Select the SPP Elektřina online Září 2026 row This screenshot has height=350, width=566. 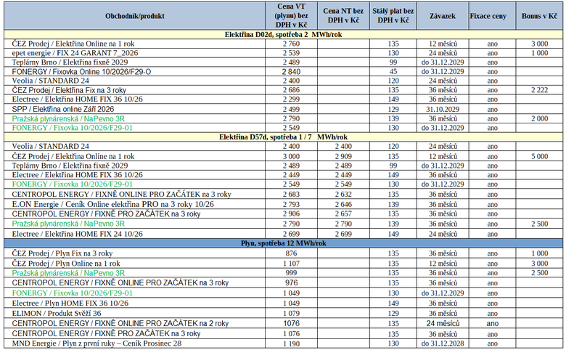click(283, 109)
